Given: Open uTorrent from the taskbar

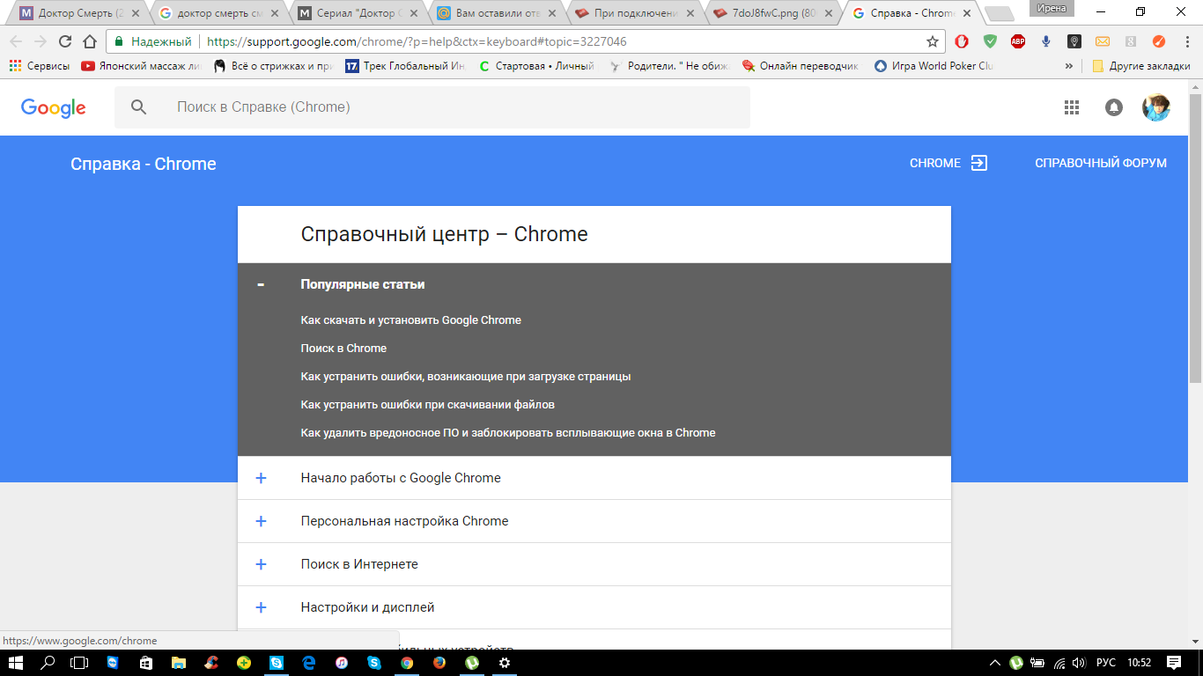Looking at the screenshot, I should 472,662.
